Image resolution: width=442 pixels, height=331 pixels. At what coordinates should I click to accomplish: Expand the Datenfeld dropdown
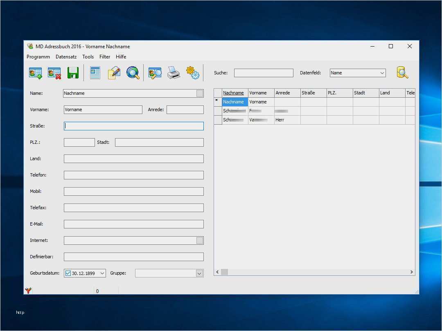coord(382,73)
